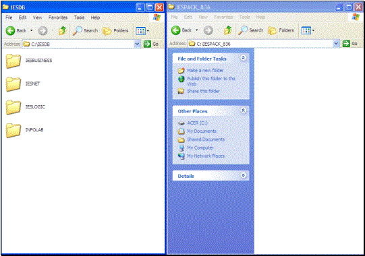
Task: Click Windows flag logo in IESPACK_836 window
Action: coord(356,17)
